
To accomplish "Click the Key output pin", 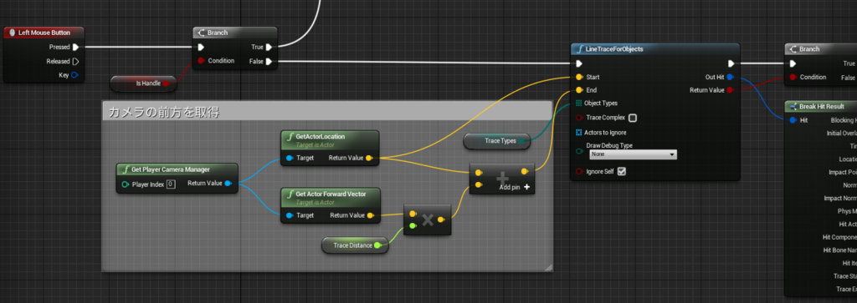I will tap(75, 74).
